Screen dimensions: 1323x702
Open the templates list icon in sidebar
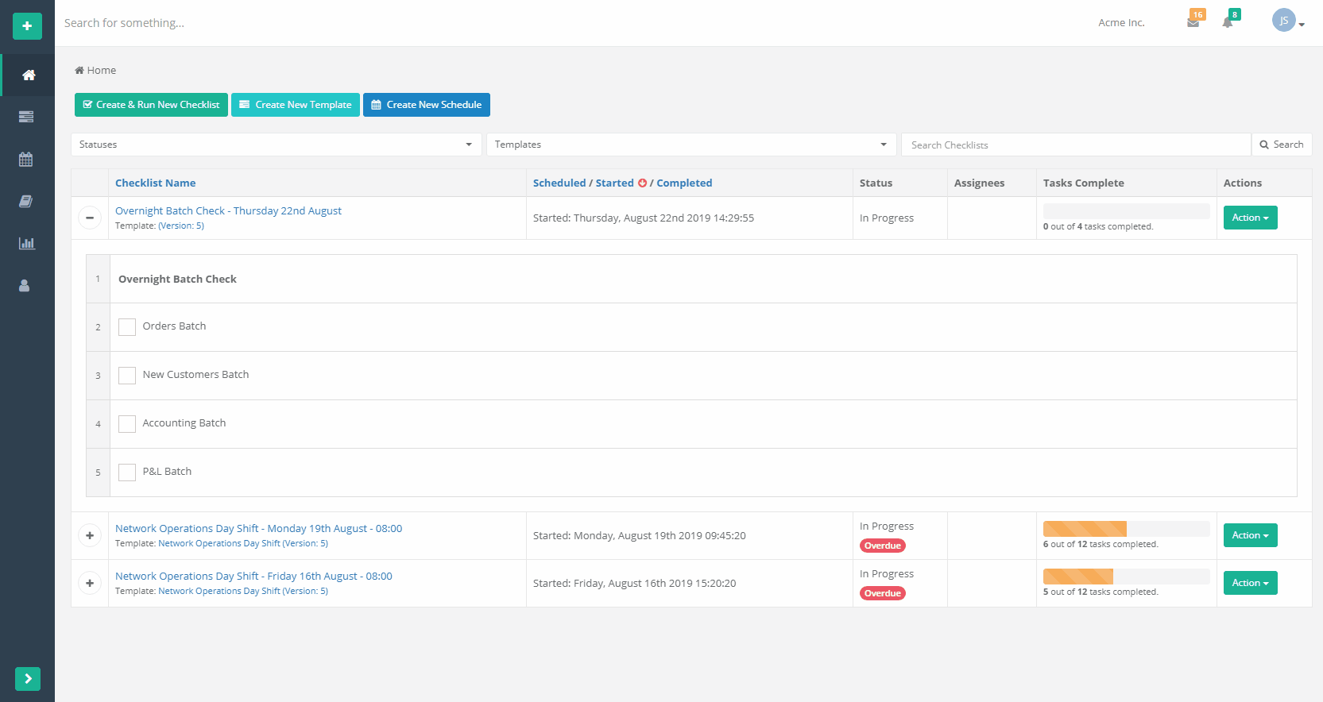coord(26,117)
